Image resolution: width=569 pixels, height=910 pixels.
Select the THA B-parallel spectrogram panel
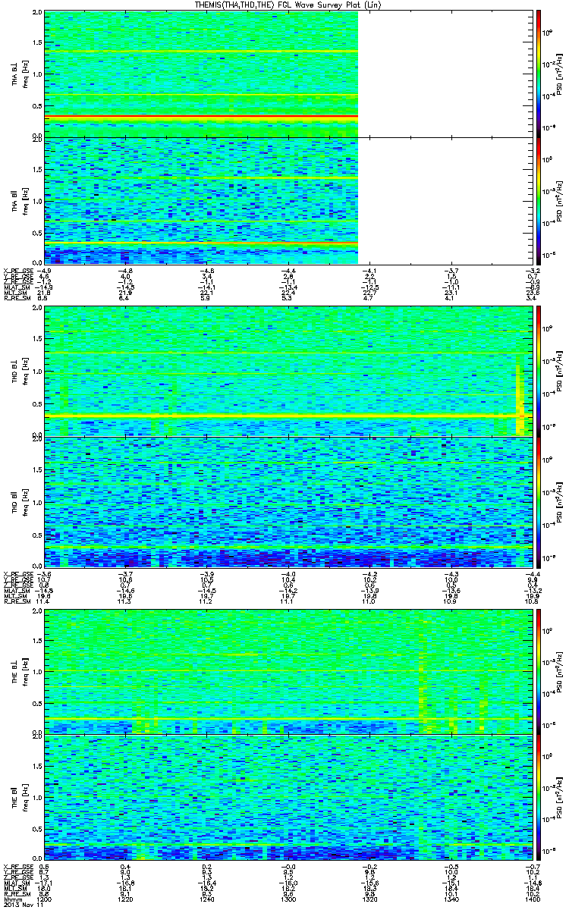(x=288, y=200)
